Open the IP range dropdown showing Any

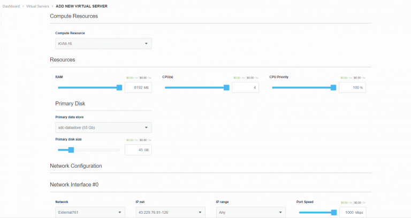tap(251, 213)
